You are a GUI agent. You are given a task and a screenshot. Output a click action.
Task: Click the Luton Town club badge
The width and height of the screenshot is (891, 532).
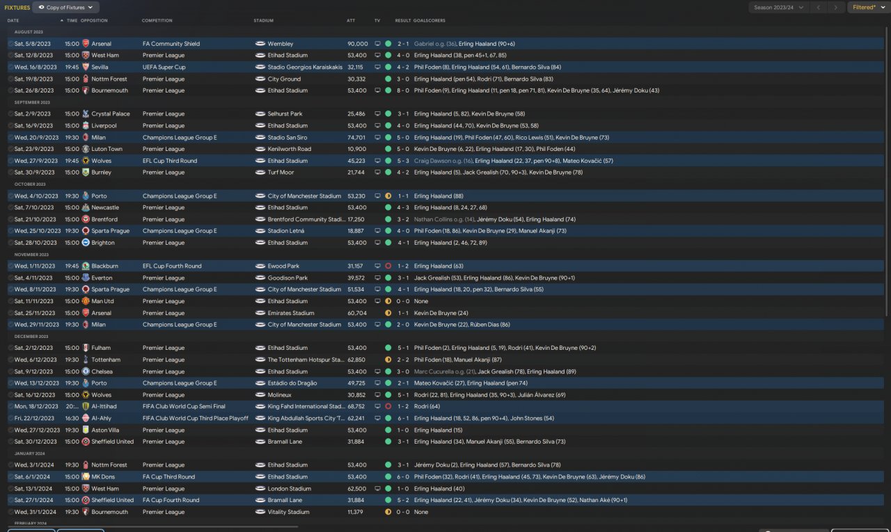pyautogui.click(x=85, y=149)
